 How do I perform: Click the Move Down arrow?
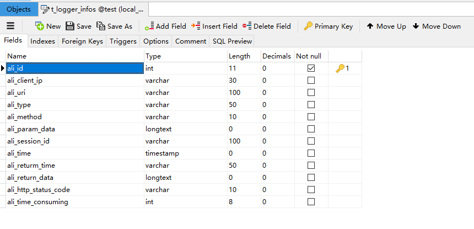point(416,26)
